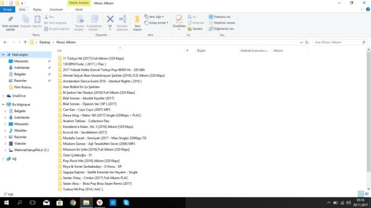Open Task View on the taskbar

[33, 203]
